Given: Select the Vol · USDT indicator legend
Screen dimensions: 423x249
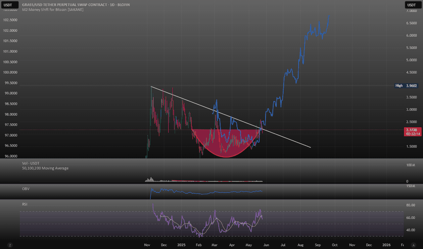Looking at the screenshot, I should tap(30, 163).
